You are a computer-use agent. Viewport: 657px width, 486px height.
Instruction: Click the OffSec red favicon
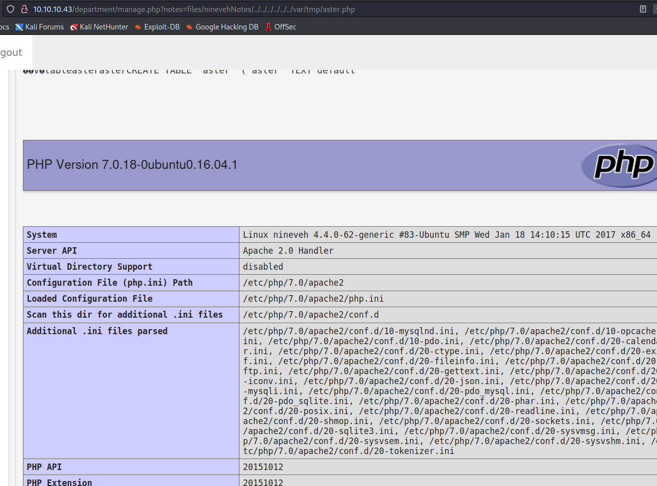268,27
